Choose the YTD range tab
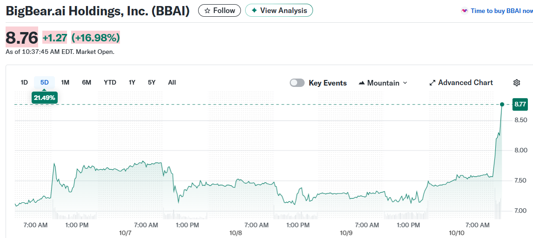This screenshot has width=533, height=238. 110,82
